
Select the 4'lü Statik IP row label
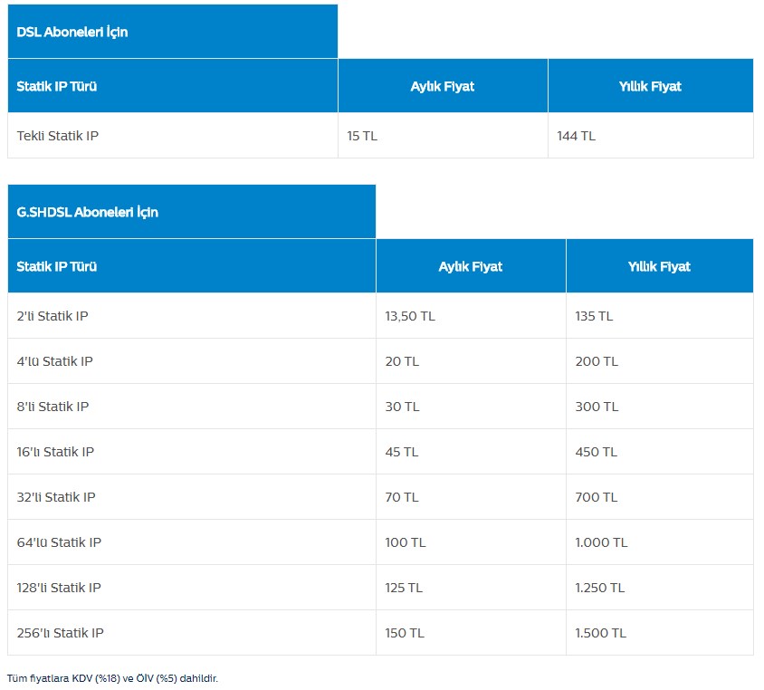(x=55, y=361)
